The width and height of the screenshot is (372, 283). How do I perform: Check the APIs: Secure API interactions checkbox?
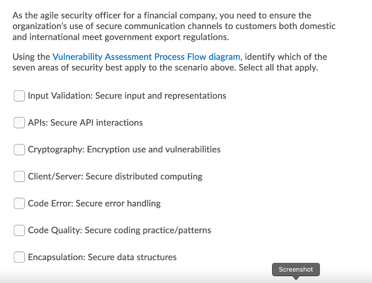(x=19, y=123)
